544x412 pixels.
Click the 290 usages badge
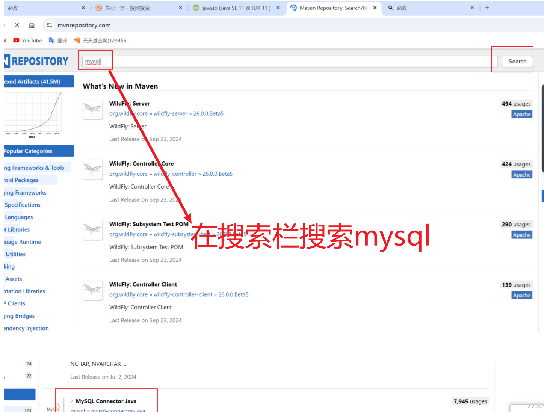pyautogui.click(x=516, y=225)
